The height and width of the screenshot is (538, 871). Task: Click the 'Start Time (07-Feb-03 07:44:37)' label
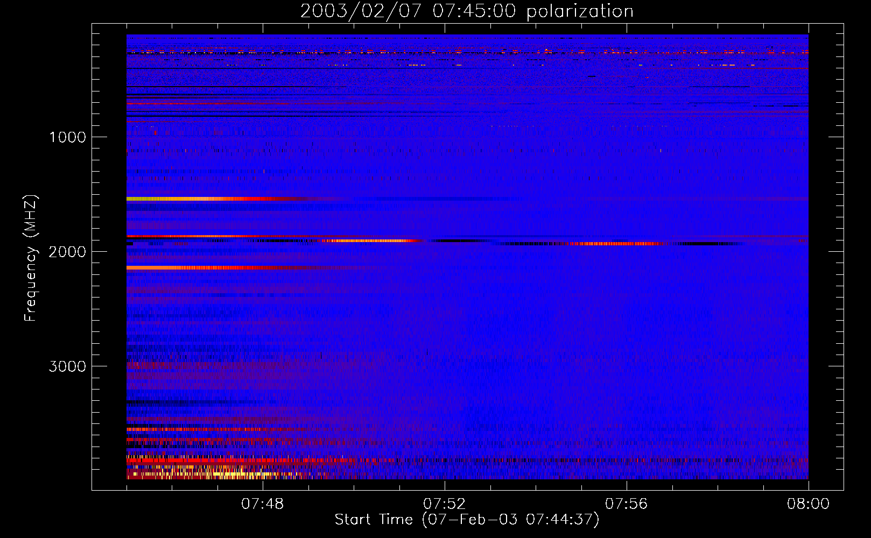pyautogui.click(x=467, y=520)
